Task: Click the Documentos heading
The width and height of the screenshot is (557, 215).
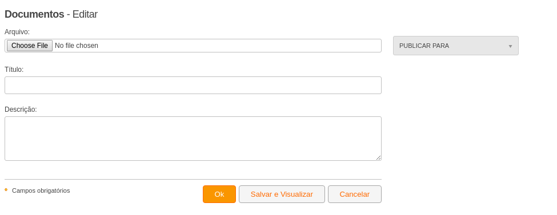Action: (34, 14)
